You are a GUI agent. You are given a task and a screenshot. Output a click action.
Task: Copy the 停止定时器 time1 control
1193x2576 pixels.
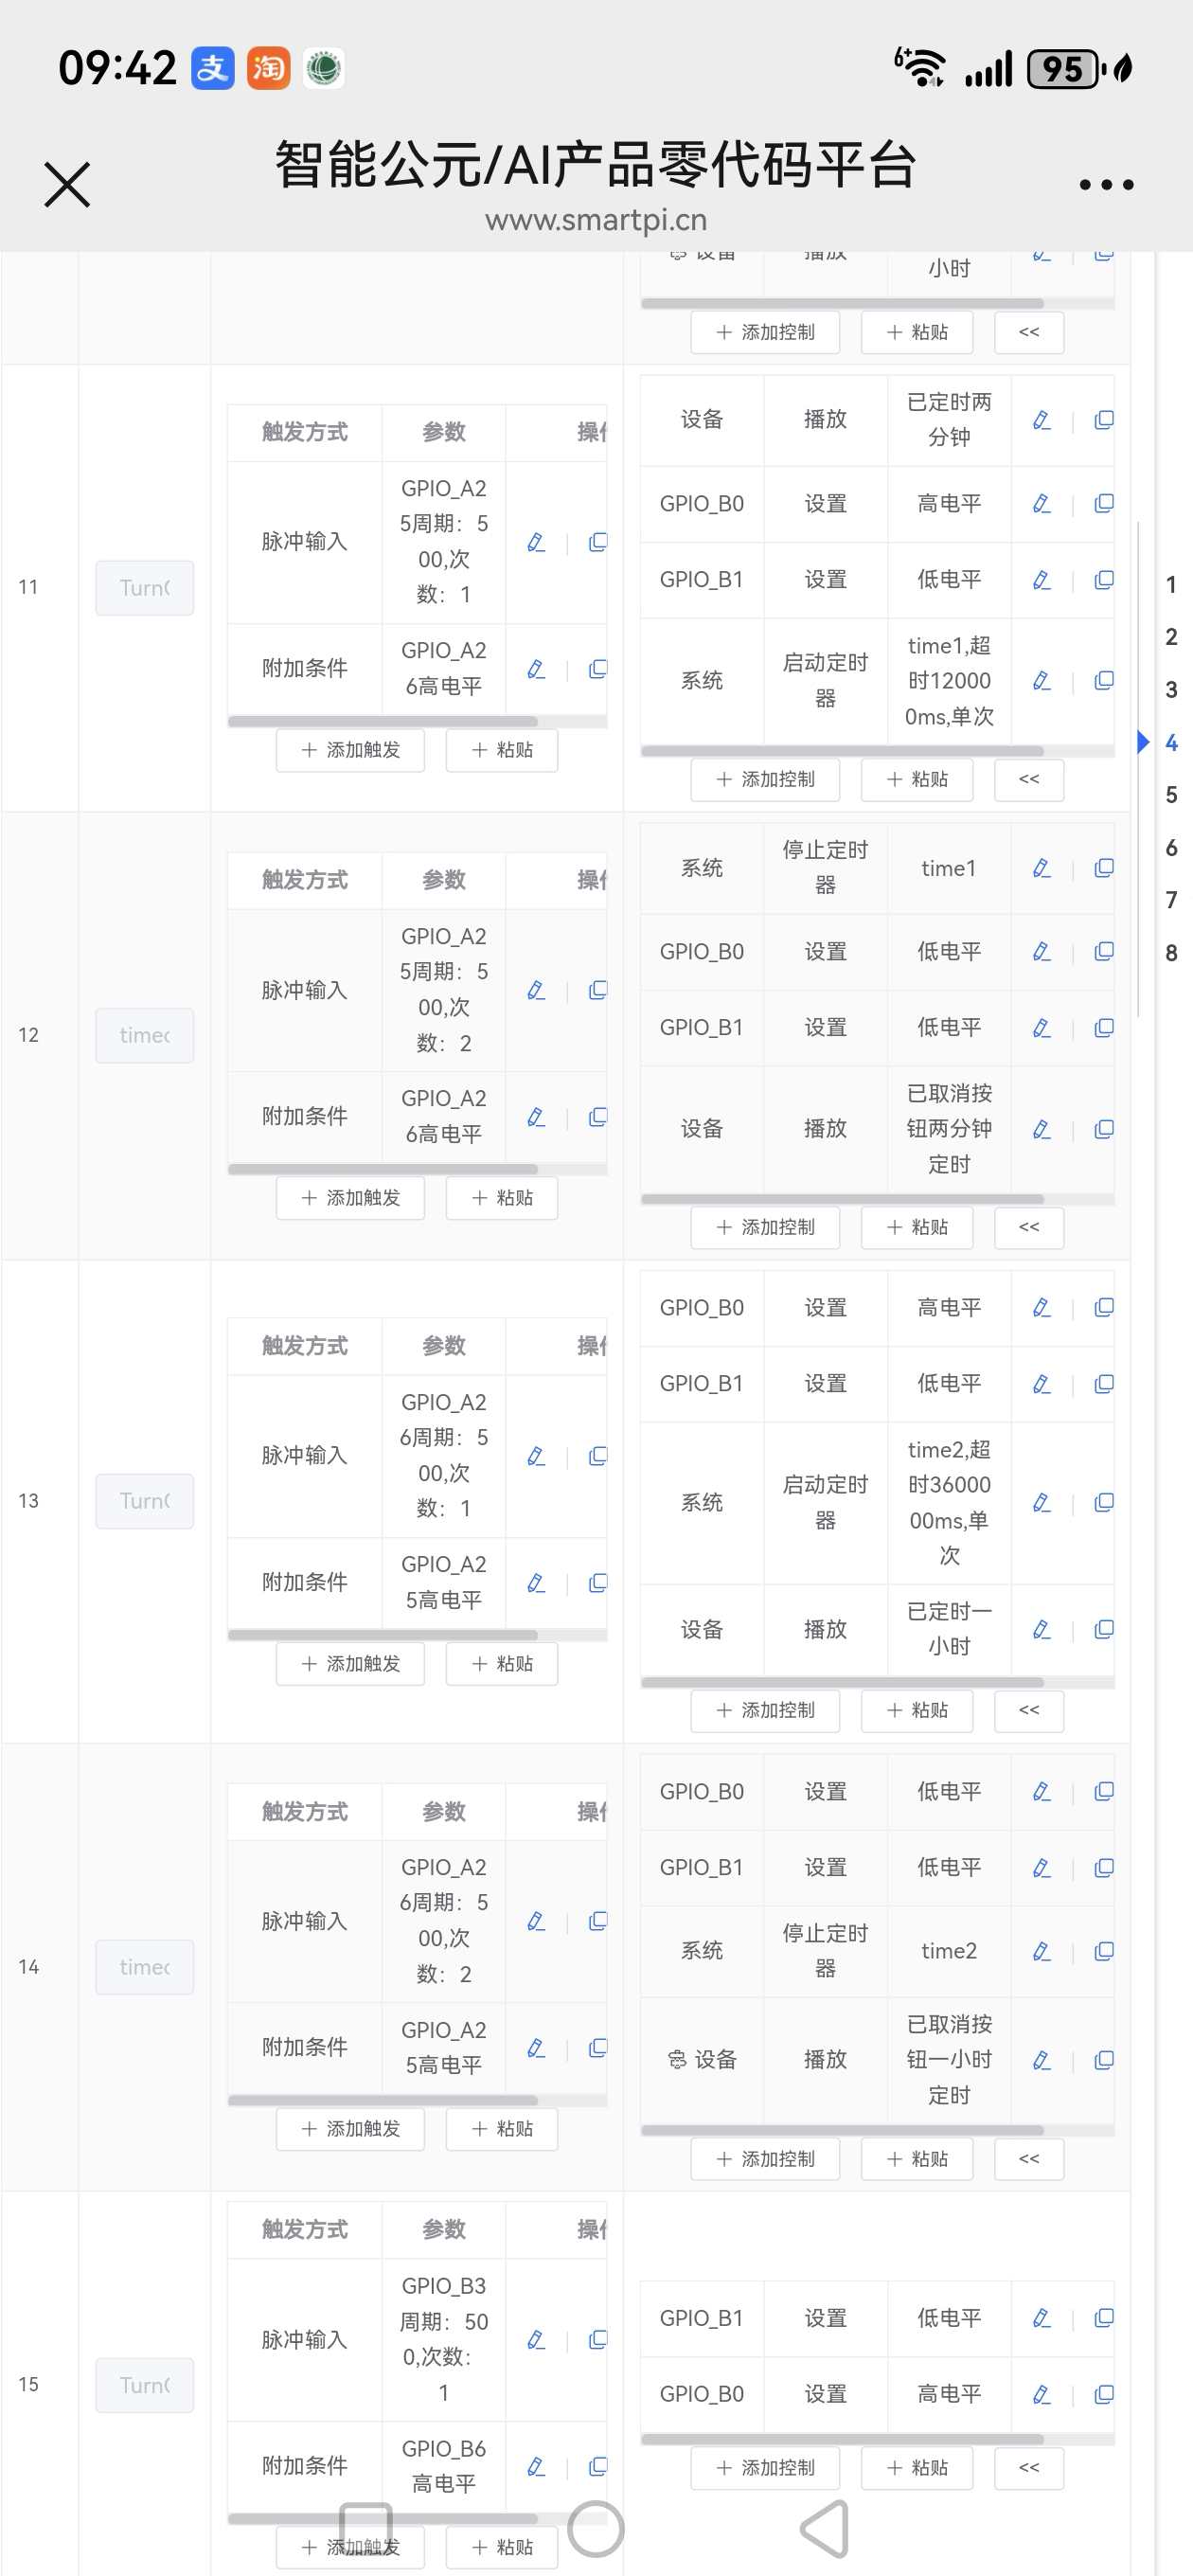pos(1104,868)
